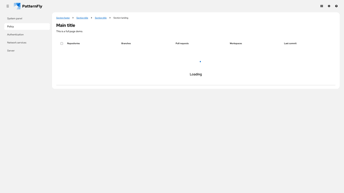Click the blue loading spinner
Image resolution: width=344 pixels, height=193 pixels.
(x=200, y=62)
